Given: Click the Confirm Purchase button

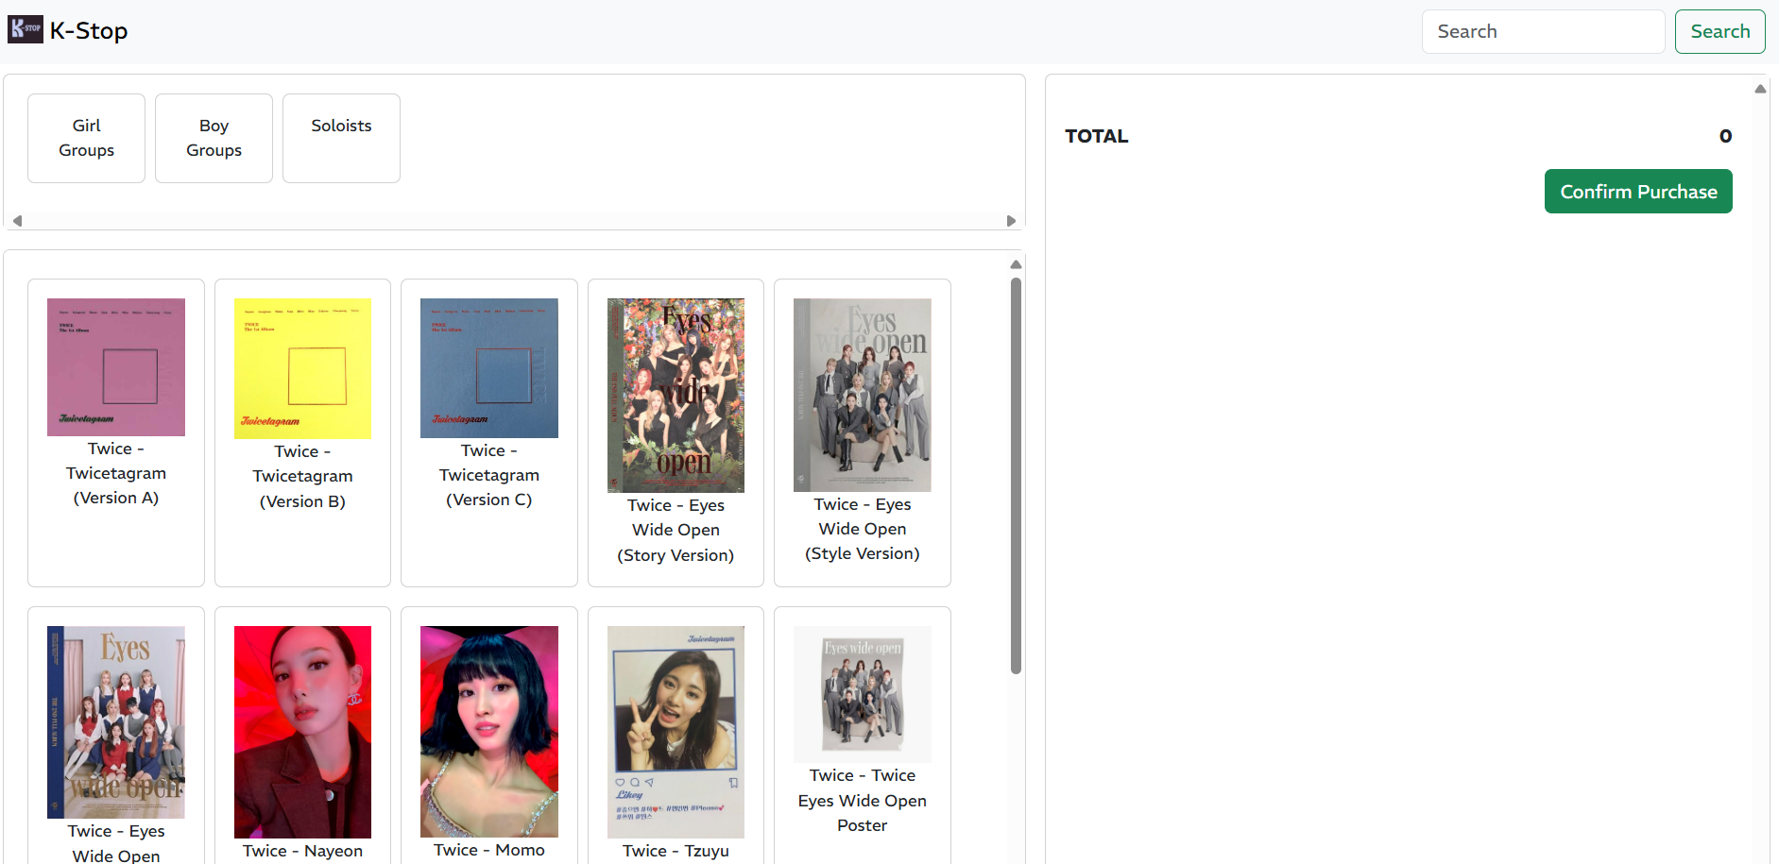Looking at the screenshot, I should (1637, 192).
